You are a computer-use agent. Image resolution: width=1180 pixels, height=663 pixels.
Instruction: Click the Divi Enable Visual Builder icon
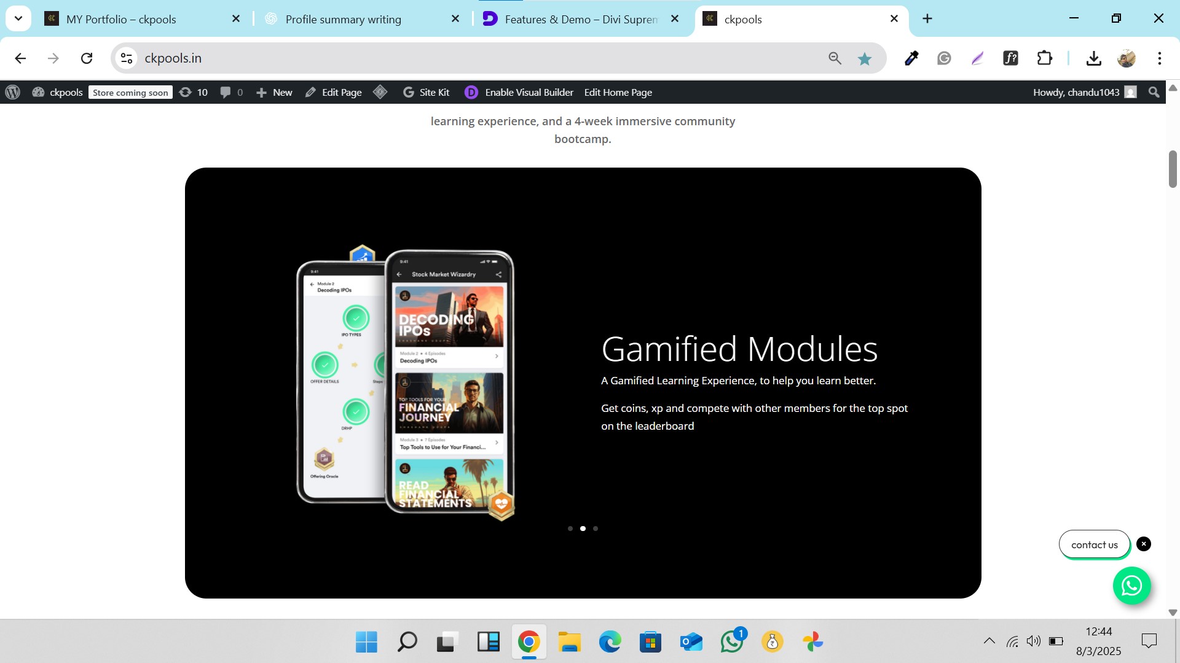click(x=471, y=92)
